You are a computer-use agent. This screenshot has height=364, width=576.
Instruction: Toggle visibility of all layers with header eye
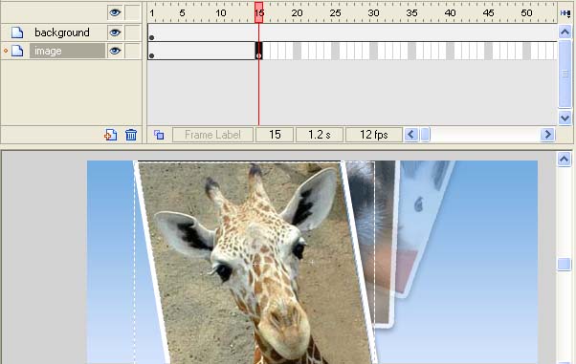pyautogui.click(x=115, y=12)
